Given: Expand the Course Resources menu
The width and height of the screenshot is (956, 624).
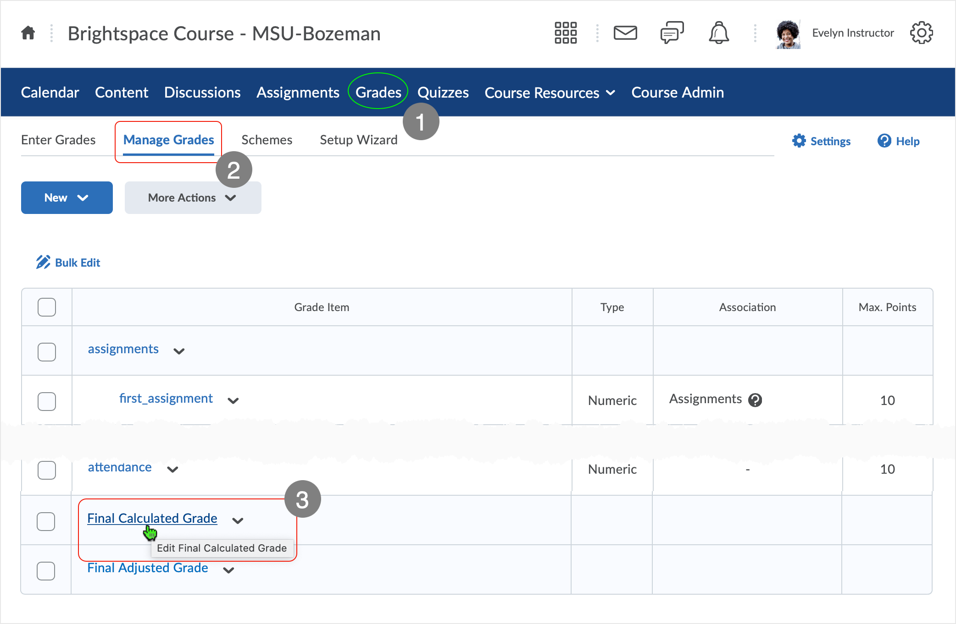Looking at the screenshot, I should coord(550,93).
